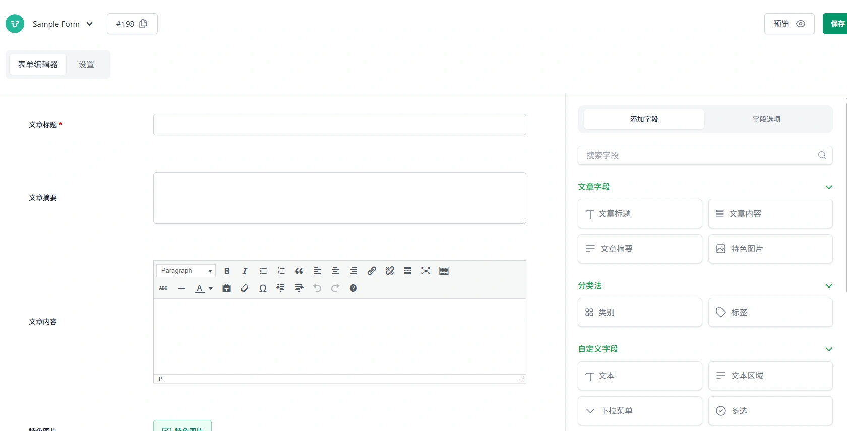Click the 文章标题 input field
847x431 pixels.
340,124
